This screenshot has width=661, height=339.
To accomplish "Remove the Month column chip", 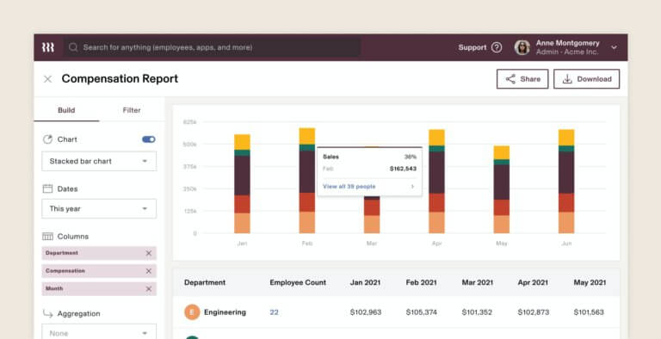I will point(148,289).
